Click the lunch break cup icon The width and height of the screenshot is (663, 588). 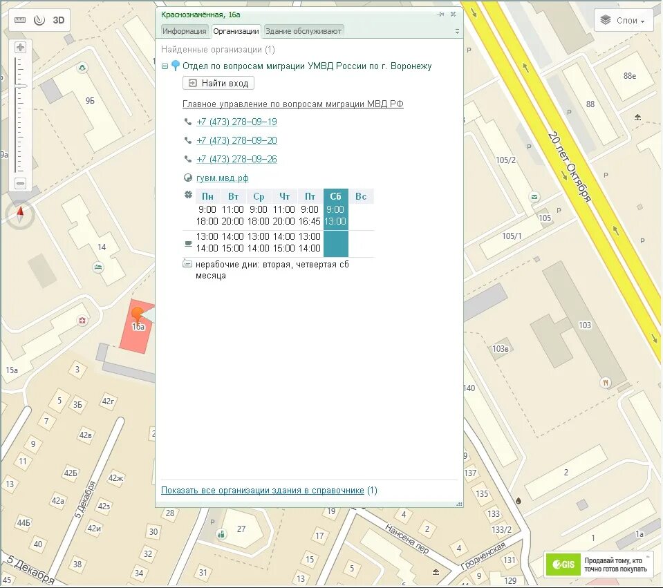[188, 243]
